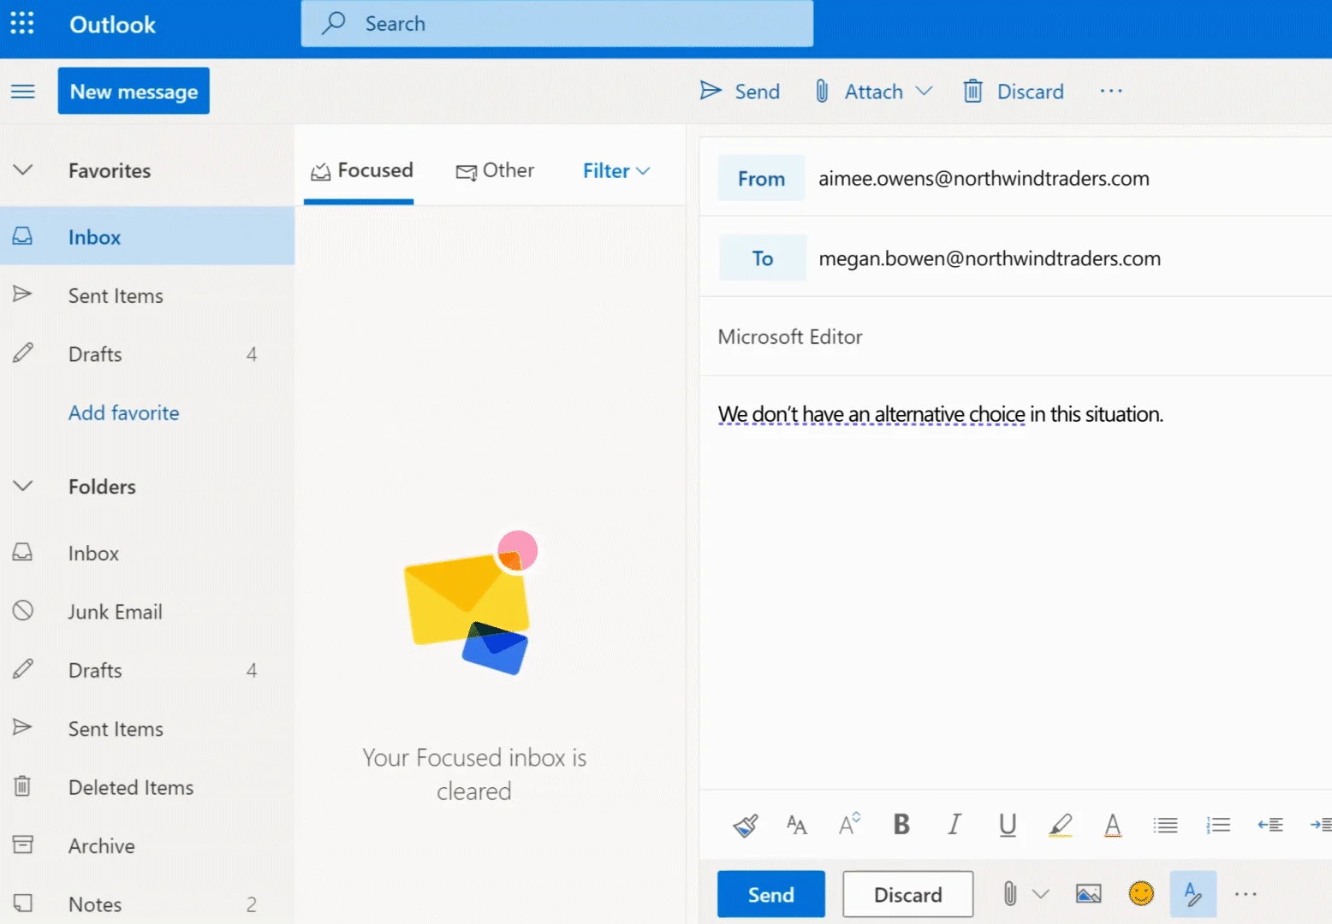This screenshot has height=924, width=1332.
Task: Open the Outlook app launcher grid
Action: tap(21, 23)
